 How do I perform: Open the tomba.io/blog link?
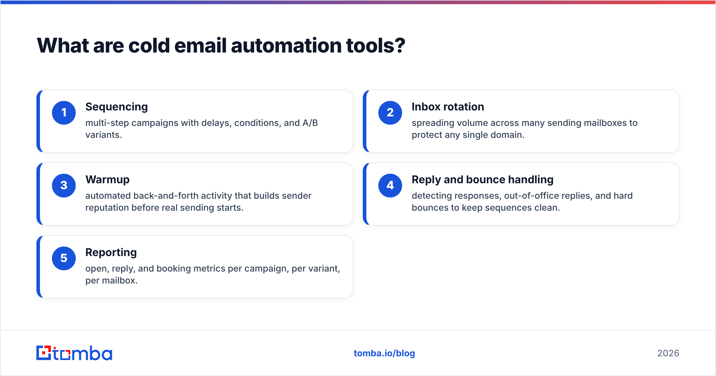click(x=384, y=353)
